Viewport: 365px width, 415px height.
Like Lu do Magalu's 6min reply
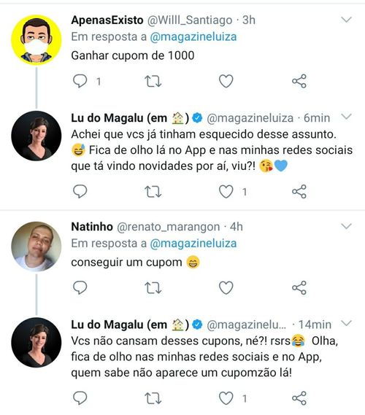point(226,191)
